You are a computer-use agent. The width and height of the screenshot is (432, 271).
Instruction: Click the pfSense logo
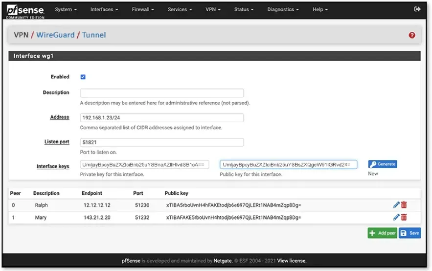click(25, 11)
